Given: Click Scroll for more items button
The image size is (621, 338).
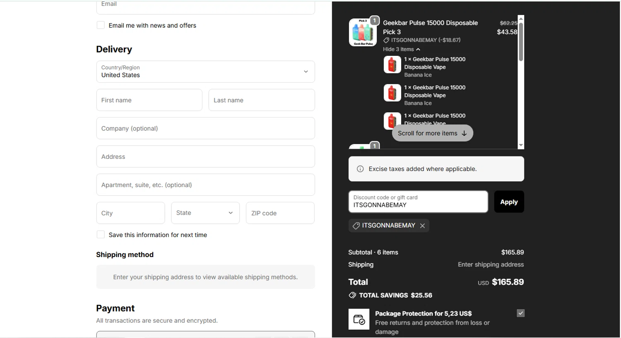Looking at the screenshot, I should (x=433, y=133).
